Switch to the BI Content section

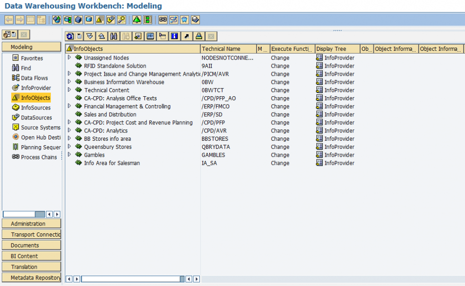[31, 256]
